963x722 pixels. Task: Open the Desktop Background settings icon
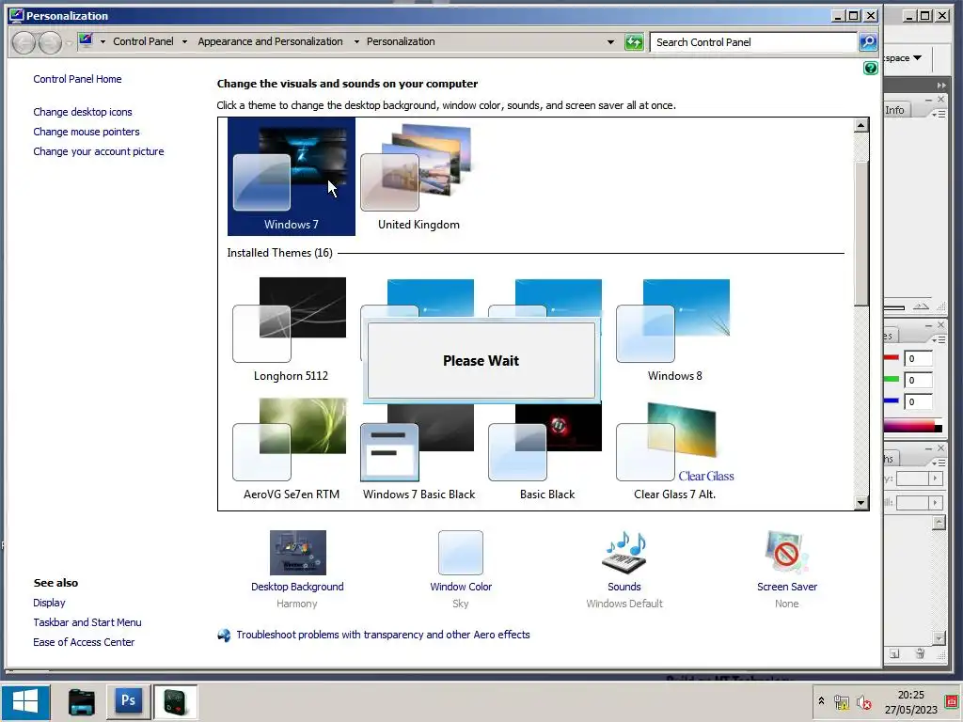pos(298,553)
